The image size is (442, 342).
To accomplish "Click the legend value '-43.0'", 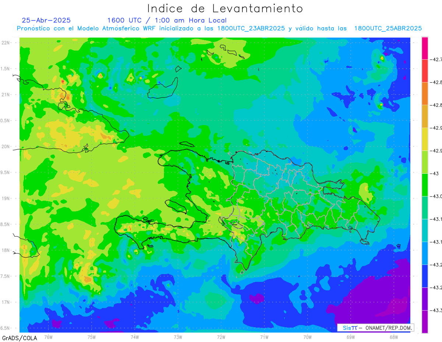I will 436,196.
